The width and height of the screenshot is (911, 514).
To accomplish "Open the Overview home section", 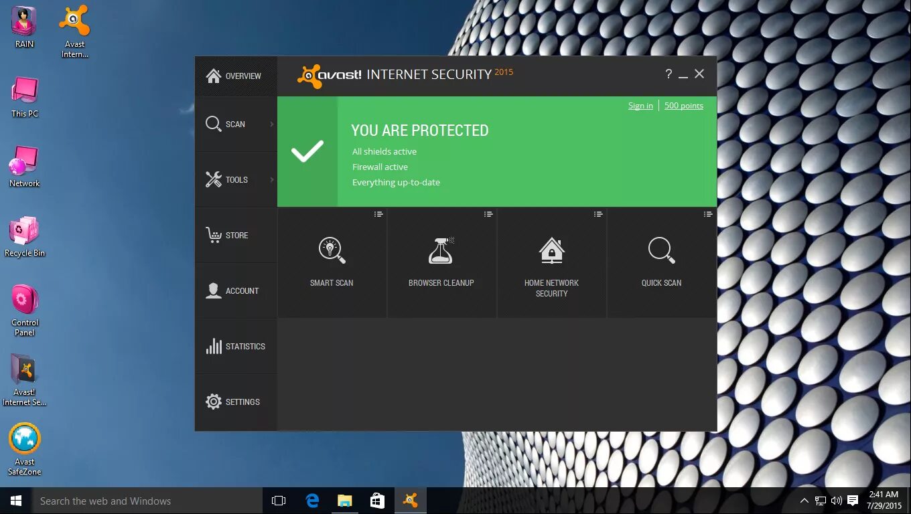I will 236,76.
